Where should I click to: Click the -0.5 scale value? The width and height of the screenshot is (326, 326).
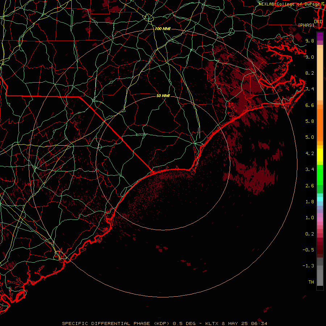[x=308, y=250]
